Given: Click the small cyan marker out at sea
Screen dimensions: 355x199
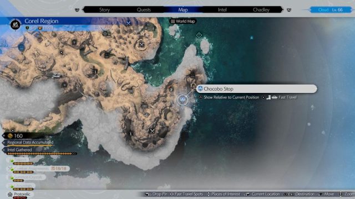Looking at the screenshot, I should pos(251,38).
